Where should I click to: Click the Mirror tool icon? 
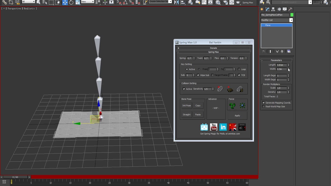176,2
